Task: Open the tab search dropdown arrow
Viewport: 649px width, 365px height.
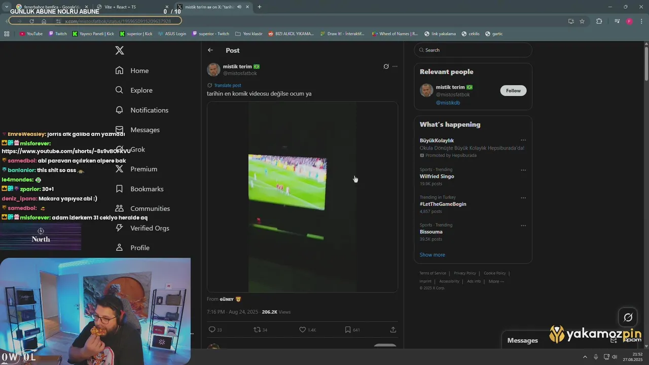Action: 7,7
